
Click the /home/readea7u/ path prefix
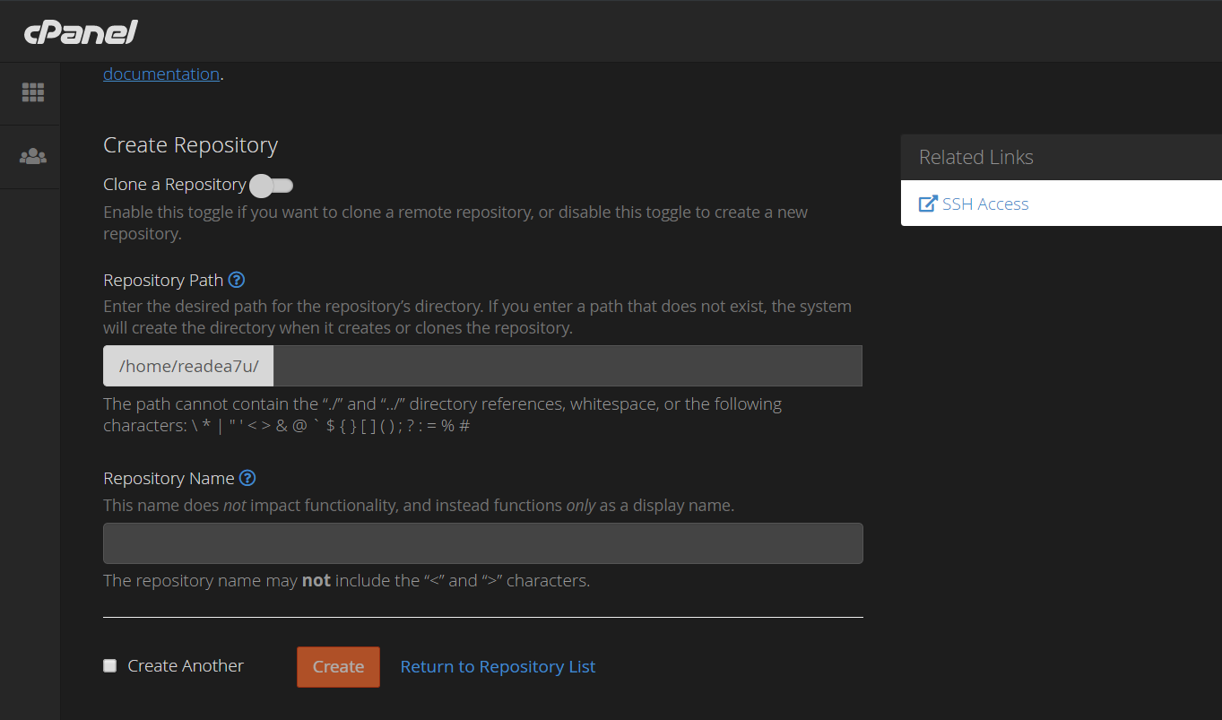188,366
